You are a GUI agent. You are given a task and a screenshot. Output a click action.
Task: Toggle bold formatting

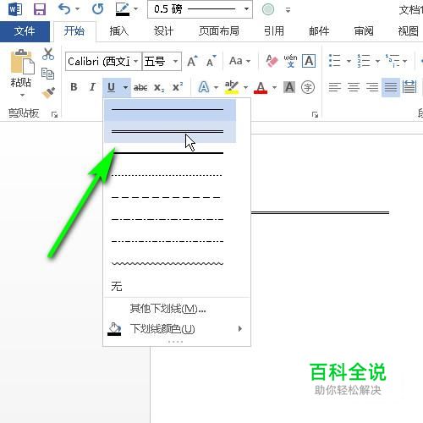[x=74, y=87]
